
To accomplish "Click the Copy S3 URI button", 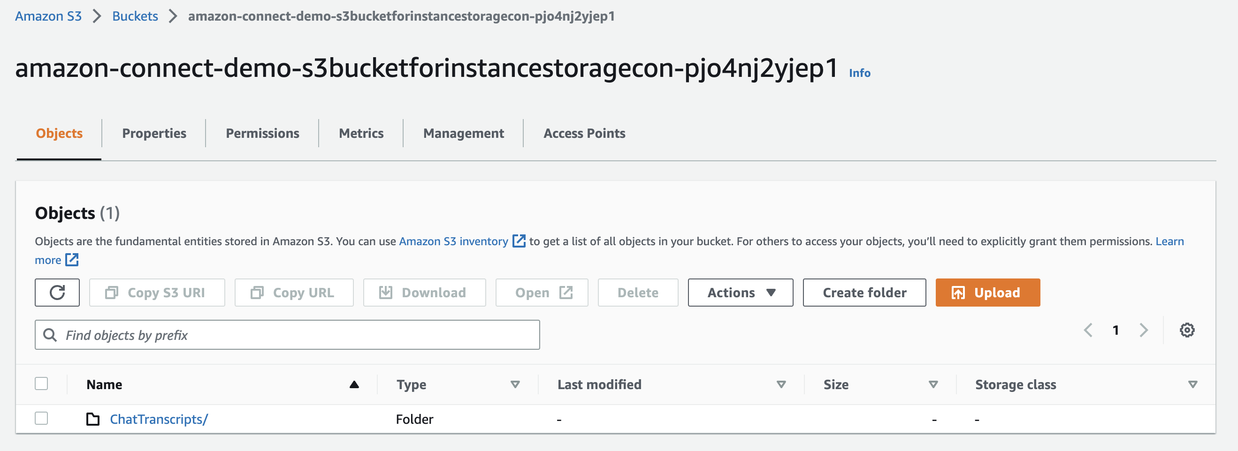I will click(157, 293).
